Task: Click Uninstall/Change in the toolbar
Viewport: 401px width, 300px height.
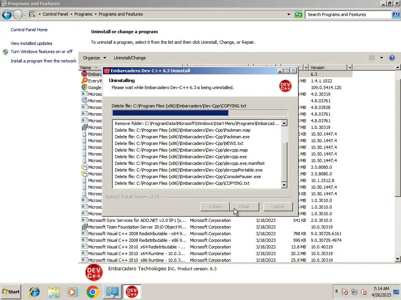Action: click(x=130, y=58)
